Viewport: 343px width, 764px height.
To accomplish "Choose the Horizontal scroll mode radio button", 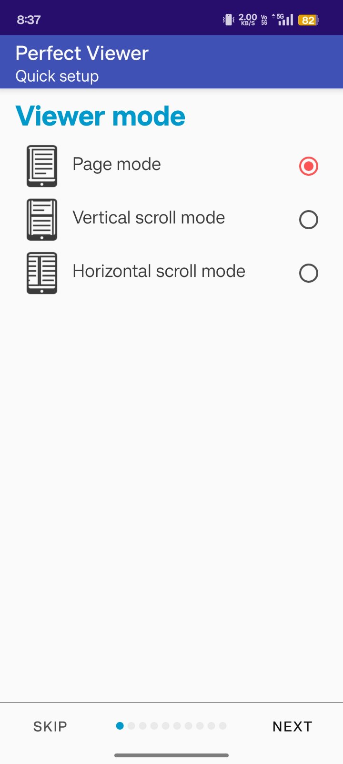I will [308, 273].
